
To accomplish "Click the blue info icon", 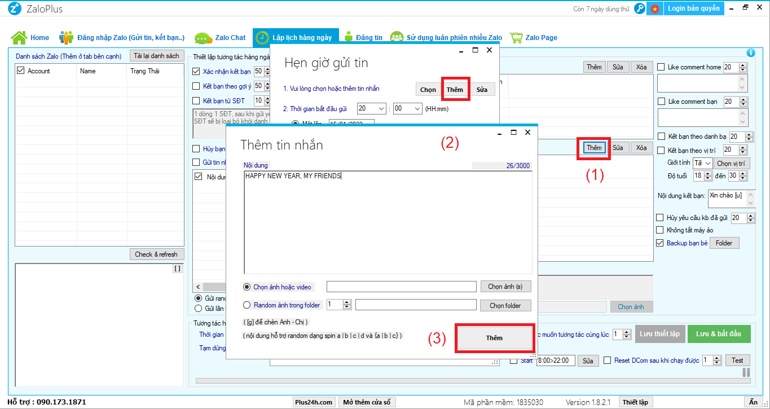I will coord(751,52).
